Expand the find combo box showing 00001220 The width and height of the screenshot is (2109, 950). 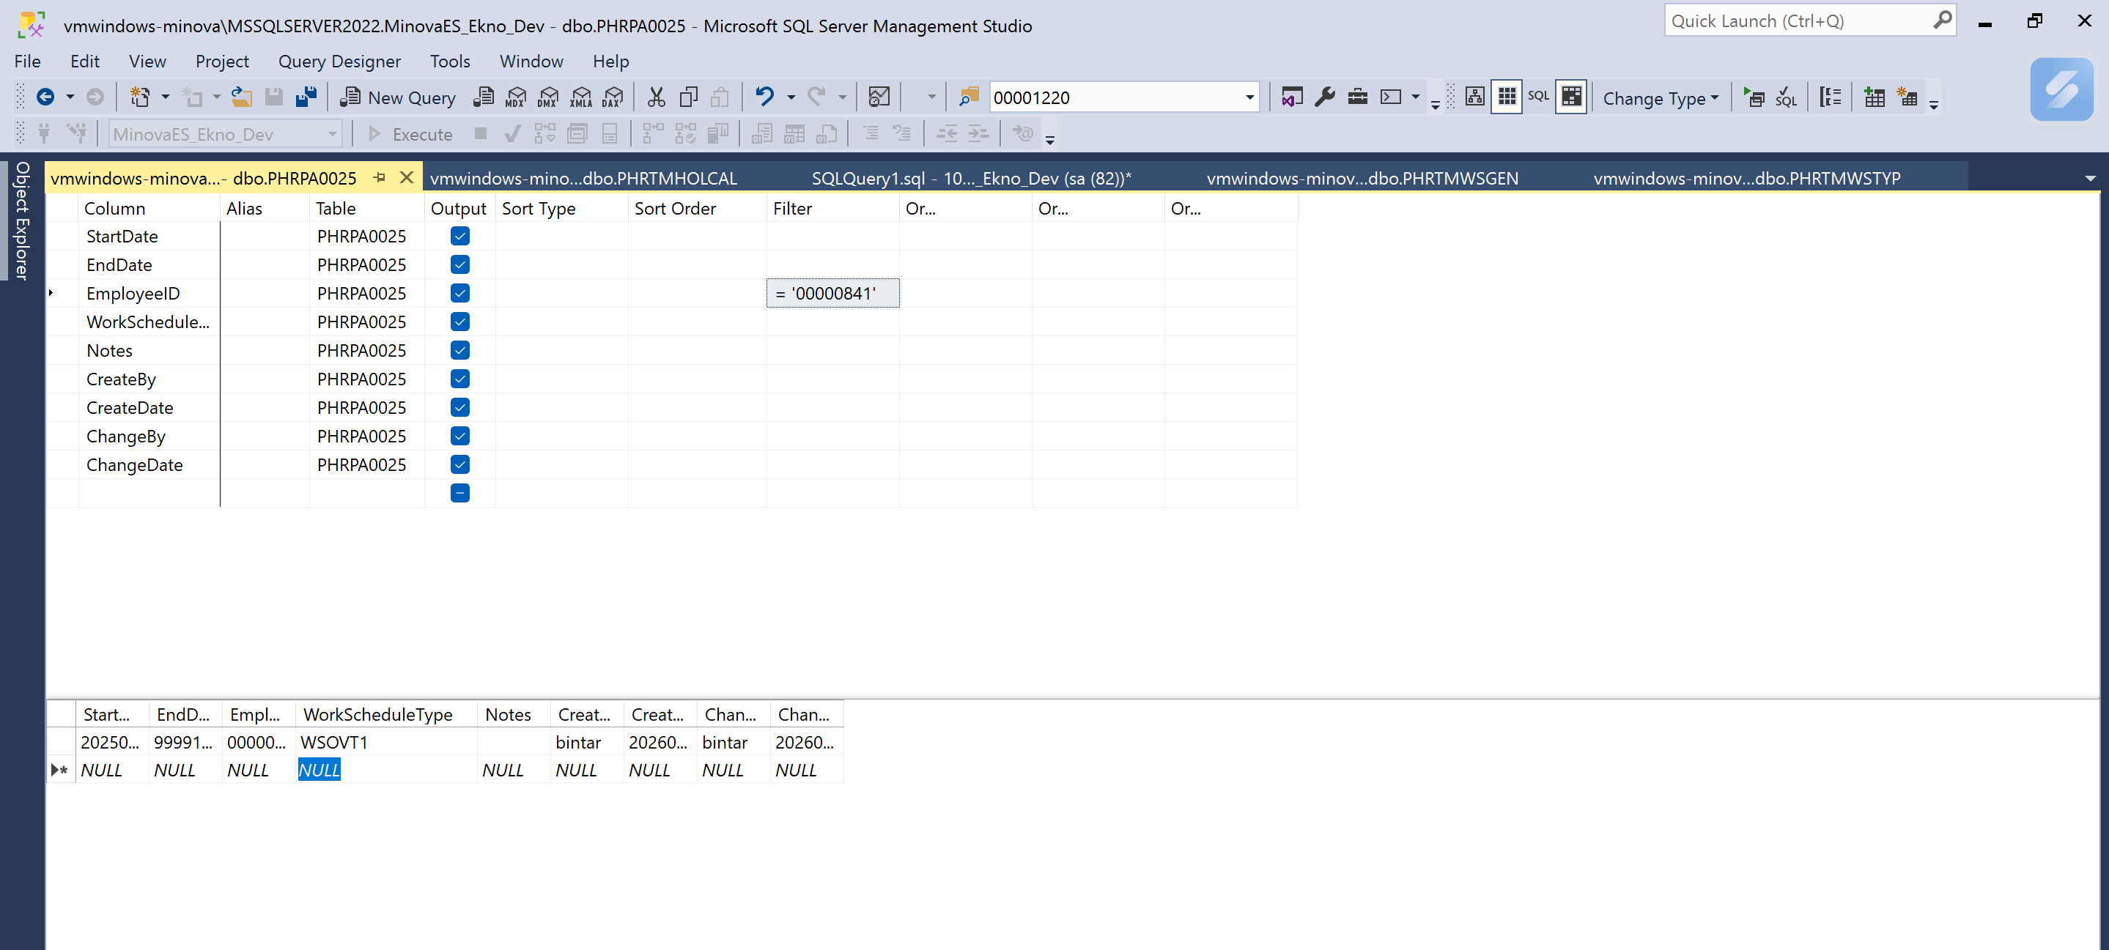coord(1249,97)
